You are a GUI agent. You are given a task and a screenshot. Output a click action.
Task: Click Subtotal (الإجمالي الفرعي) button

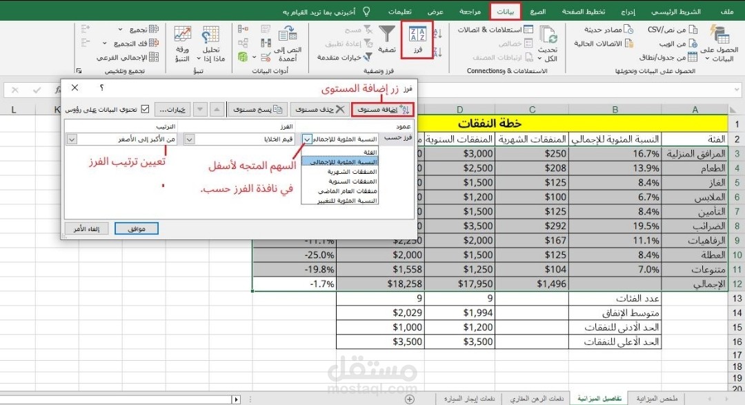click(128, 57)
